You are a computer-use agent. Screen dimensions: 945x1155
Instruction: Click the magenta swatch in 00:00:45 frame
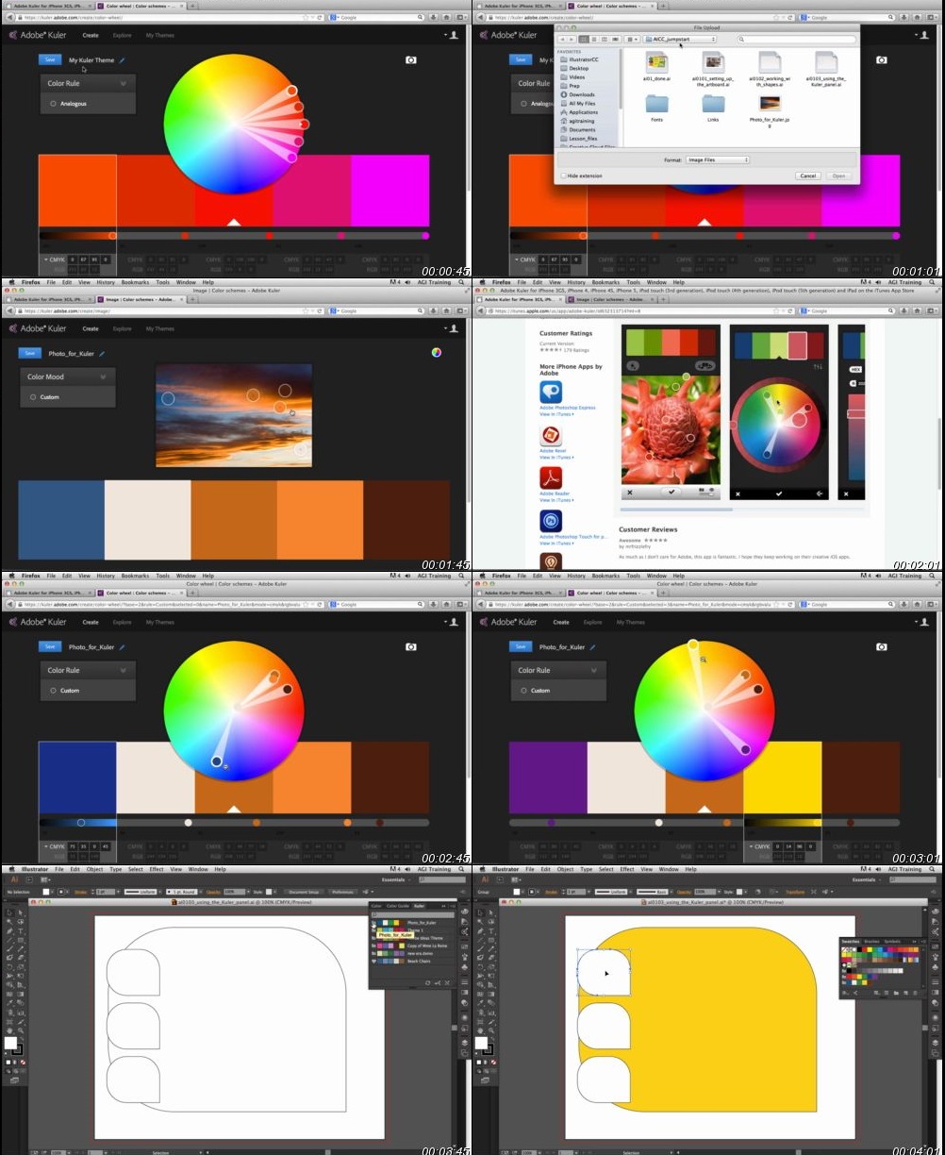coord(390,191)
